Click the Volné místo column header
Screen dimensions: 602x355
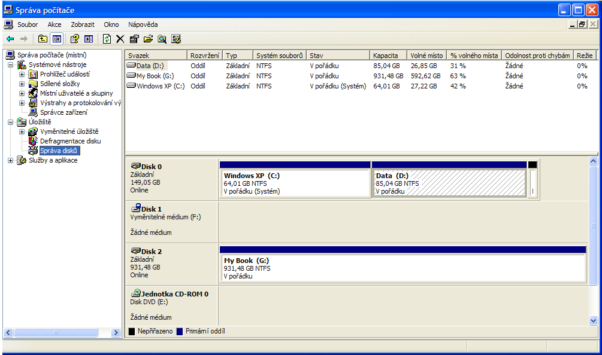(x=426, y=56)
